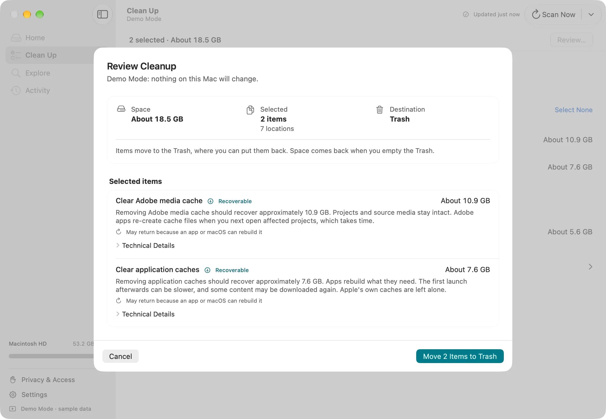
Task: Click rebuild arrow icon under Adobe media cache
Action: (x=119, y=232)
